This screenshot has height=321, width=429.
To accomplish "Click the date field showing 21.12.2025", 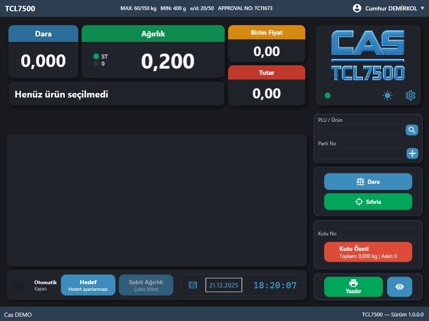I will coord(224,285).
